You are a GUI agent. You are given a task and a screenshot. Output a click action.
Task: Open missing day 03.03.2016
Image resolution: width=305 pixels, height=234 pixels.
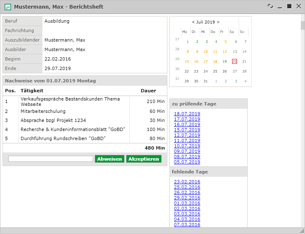coord(187,214)
